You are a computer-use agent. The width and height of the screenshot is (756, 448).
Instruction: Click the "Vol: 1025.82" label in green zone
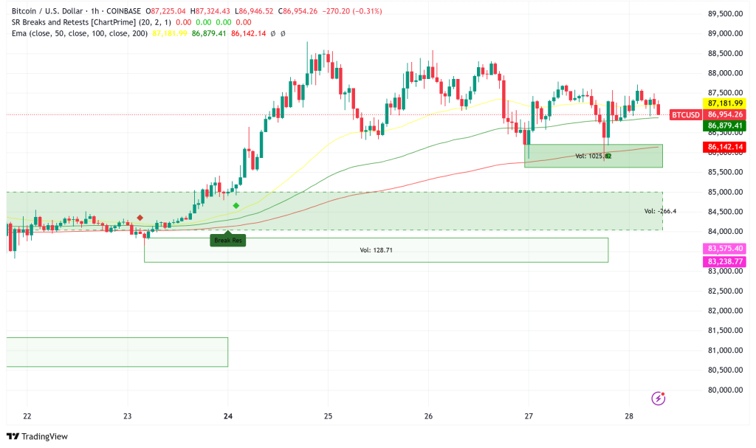coord(593,156)
